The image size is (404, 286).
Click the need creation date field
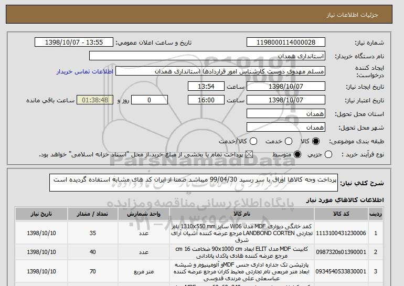pyautogui.click(x=286, y=86)
